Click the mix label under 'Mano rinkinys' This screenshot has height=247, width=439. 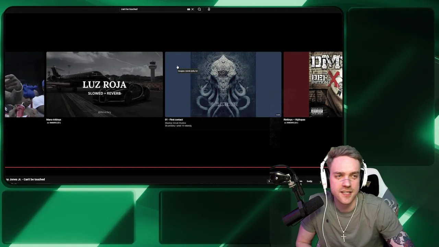pyautogui.click(x=54, y=123)
